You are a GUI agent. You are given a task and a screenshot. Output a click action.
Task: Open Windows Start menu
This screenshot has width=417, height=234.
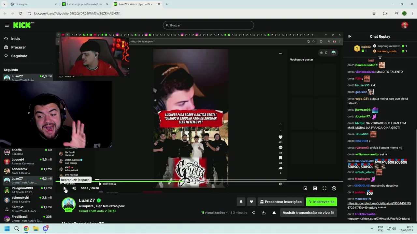coord(7,229)
